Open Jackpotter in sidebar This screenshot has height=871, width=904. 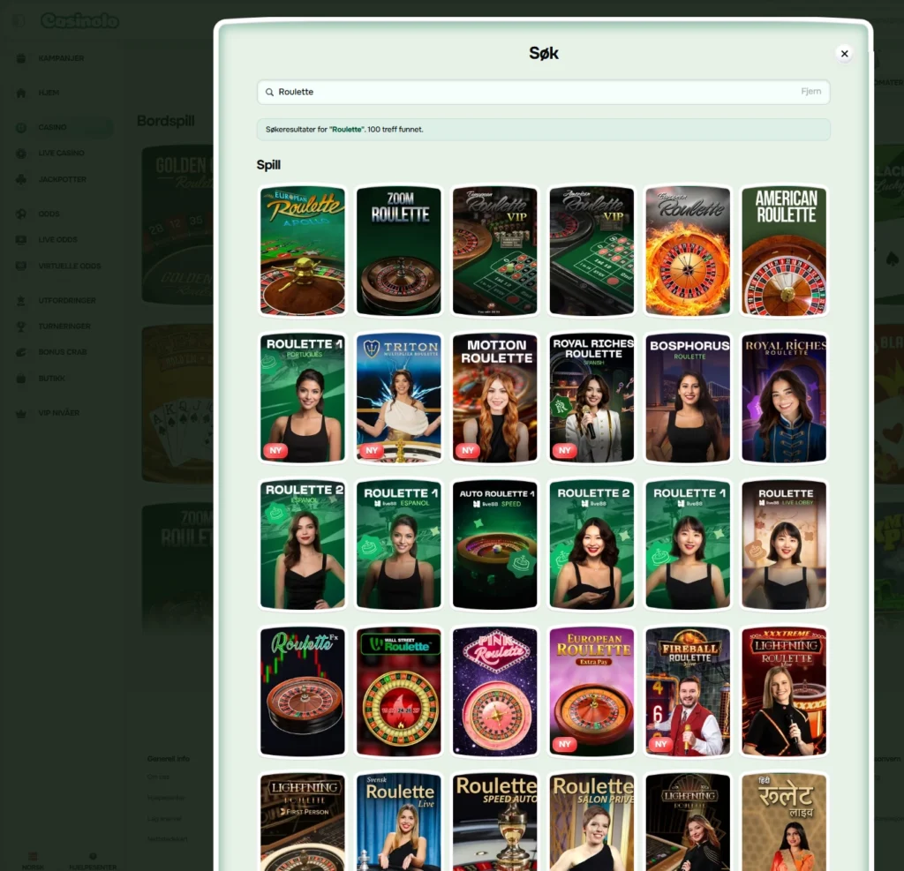tap(63, 180)
